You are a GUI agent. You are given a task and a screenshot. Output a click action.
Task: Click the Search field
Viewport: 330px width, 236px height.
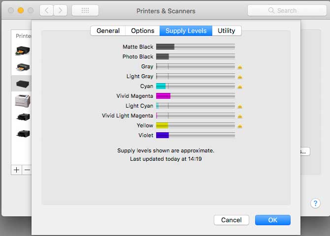click(x=287, y=10)
